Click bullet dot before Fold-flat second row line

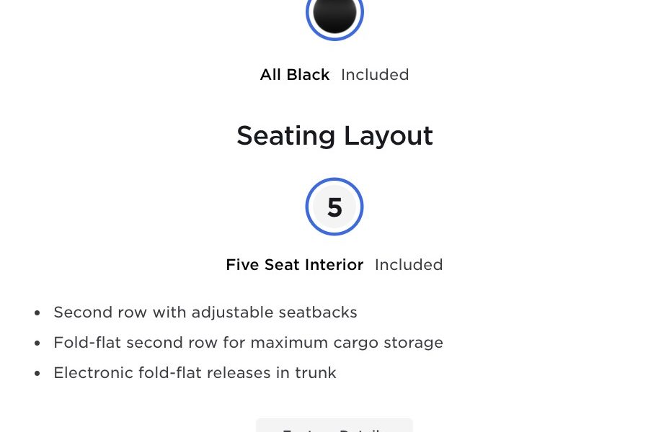pyautogui.click(x=37, y=343)
